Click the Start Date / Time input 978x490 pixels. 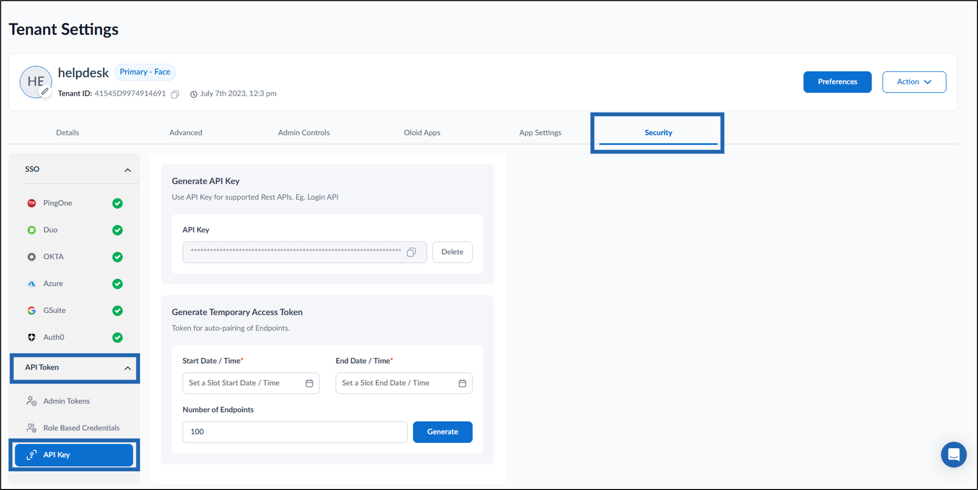pyautogui.click(x=251, y=383)
